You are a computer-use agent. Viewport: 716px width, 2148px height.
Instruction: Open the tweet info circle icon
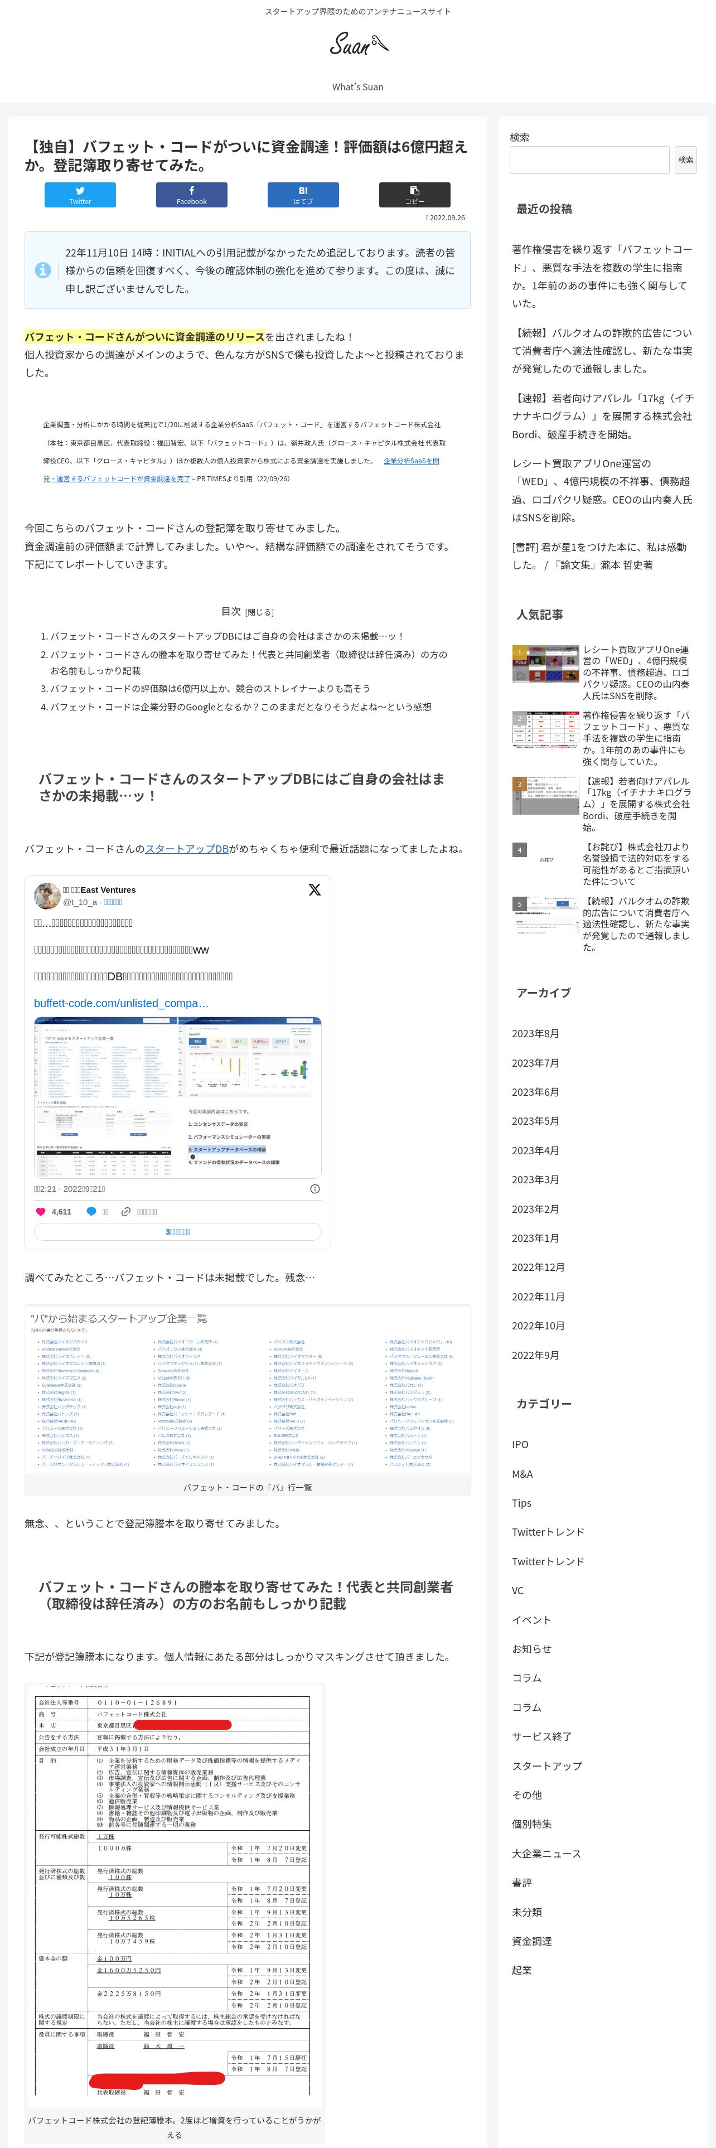click(315, 1189)
